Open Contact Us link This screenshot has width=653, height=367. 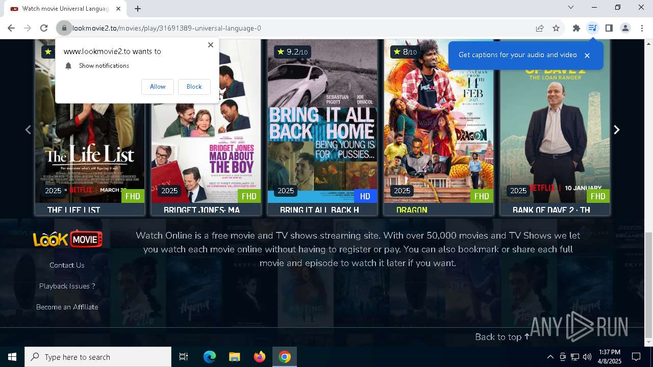click(67, 265)
